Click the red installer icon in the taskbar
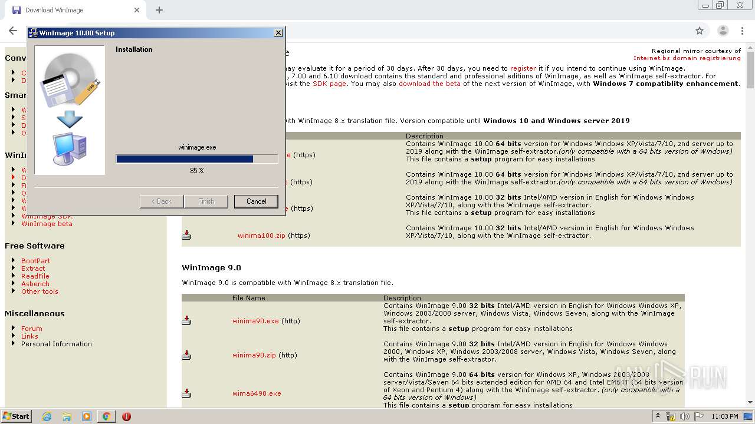This screenshot has height=424, width=755. coord(126,416)
